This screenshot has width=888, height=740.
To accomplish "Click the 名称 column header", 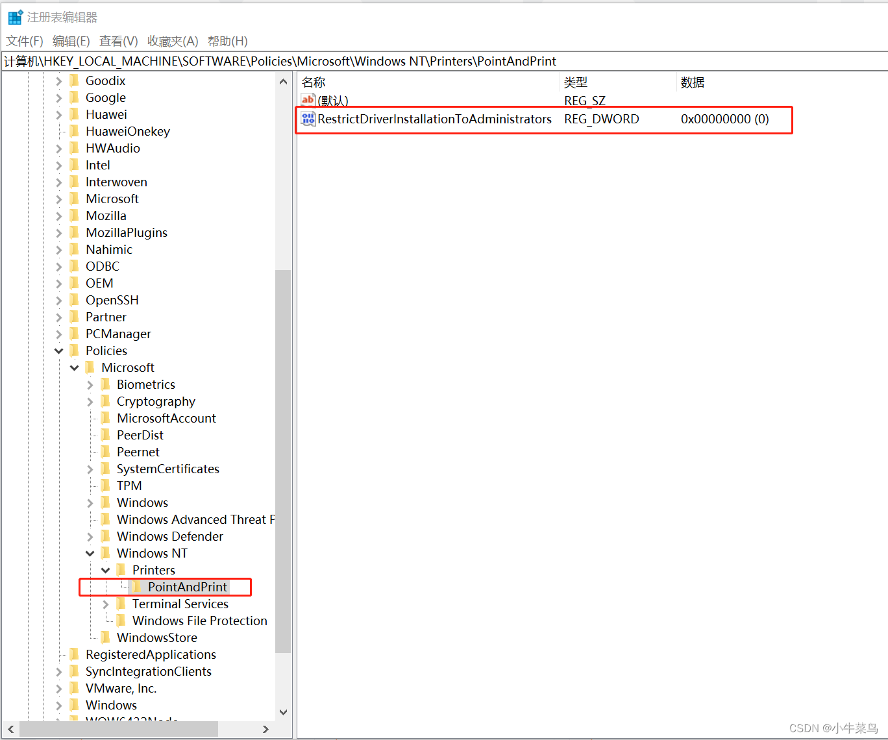I will pyautogui.click(x=313, y=82).
